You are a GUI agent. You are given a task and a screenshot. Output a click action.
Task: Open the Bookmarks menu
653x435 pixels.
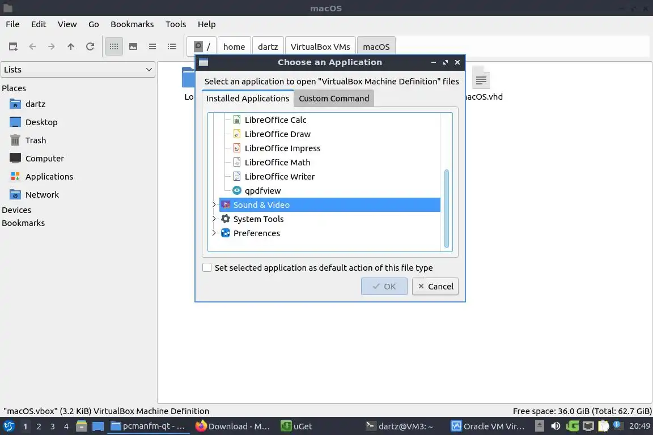pos(132,24)
